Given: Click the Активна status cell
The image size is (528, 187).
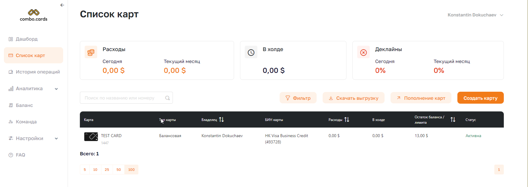Looking at the screenshot, I should [473, 136].
